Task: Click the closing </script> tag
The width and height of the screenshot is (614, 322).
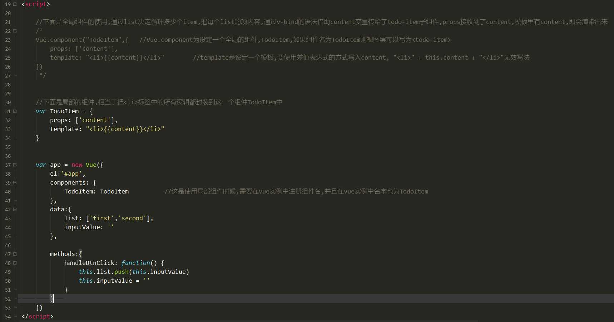Action: 38,317
